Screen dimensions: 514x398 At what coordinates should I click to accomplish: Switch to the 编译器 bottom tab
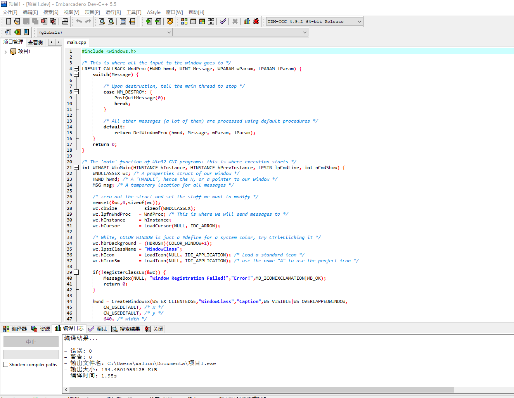tap(15, 329)
